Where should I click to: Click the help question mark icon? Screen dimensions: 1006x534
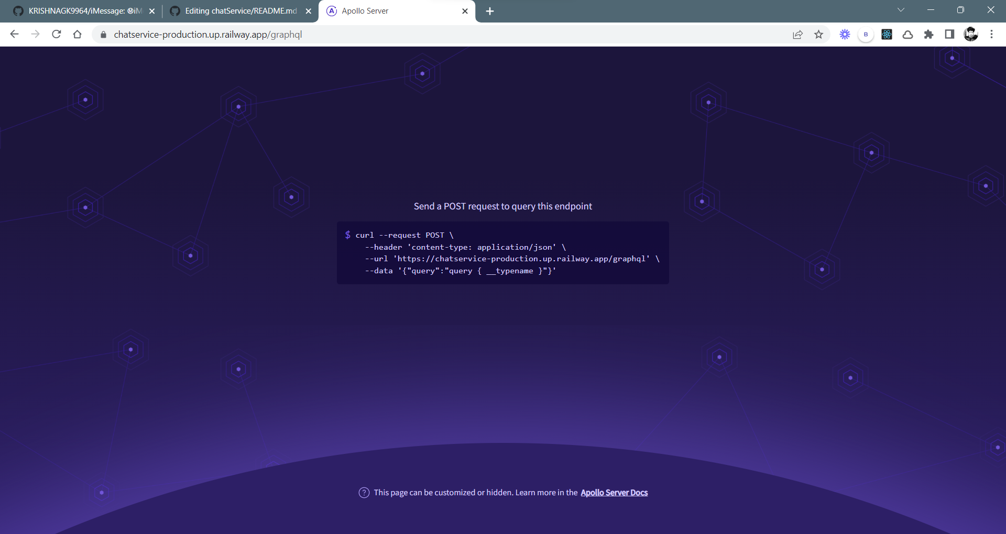(x=364, y=493)
